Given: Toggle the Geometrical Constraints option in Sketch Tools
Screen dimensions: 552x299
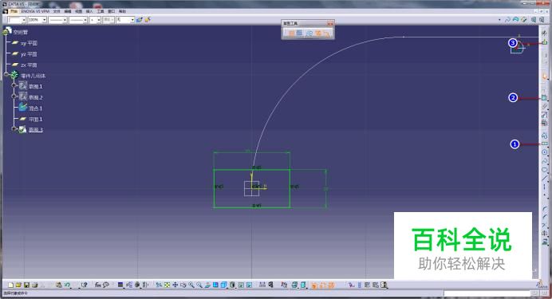Looking at the screenshot, I should point(318,33).
